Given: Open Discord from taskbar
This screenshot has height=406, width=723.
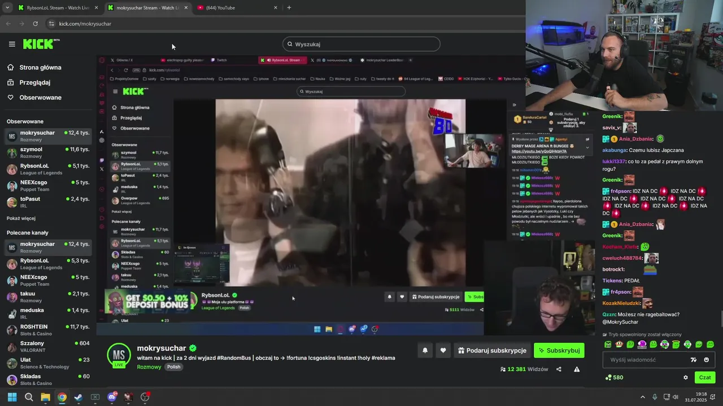Looking at the screenshot, I should tap(112, 397).
